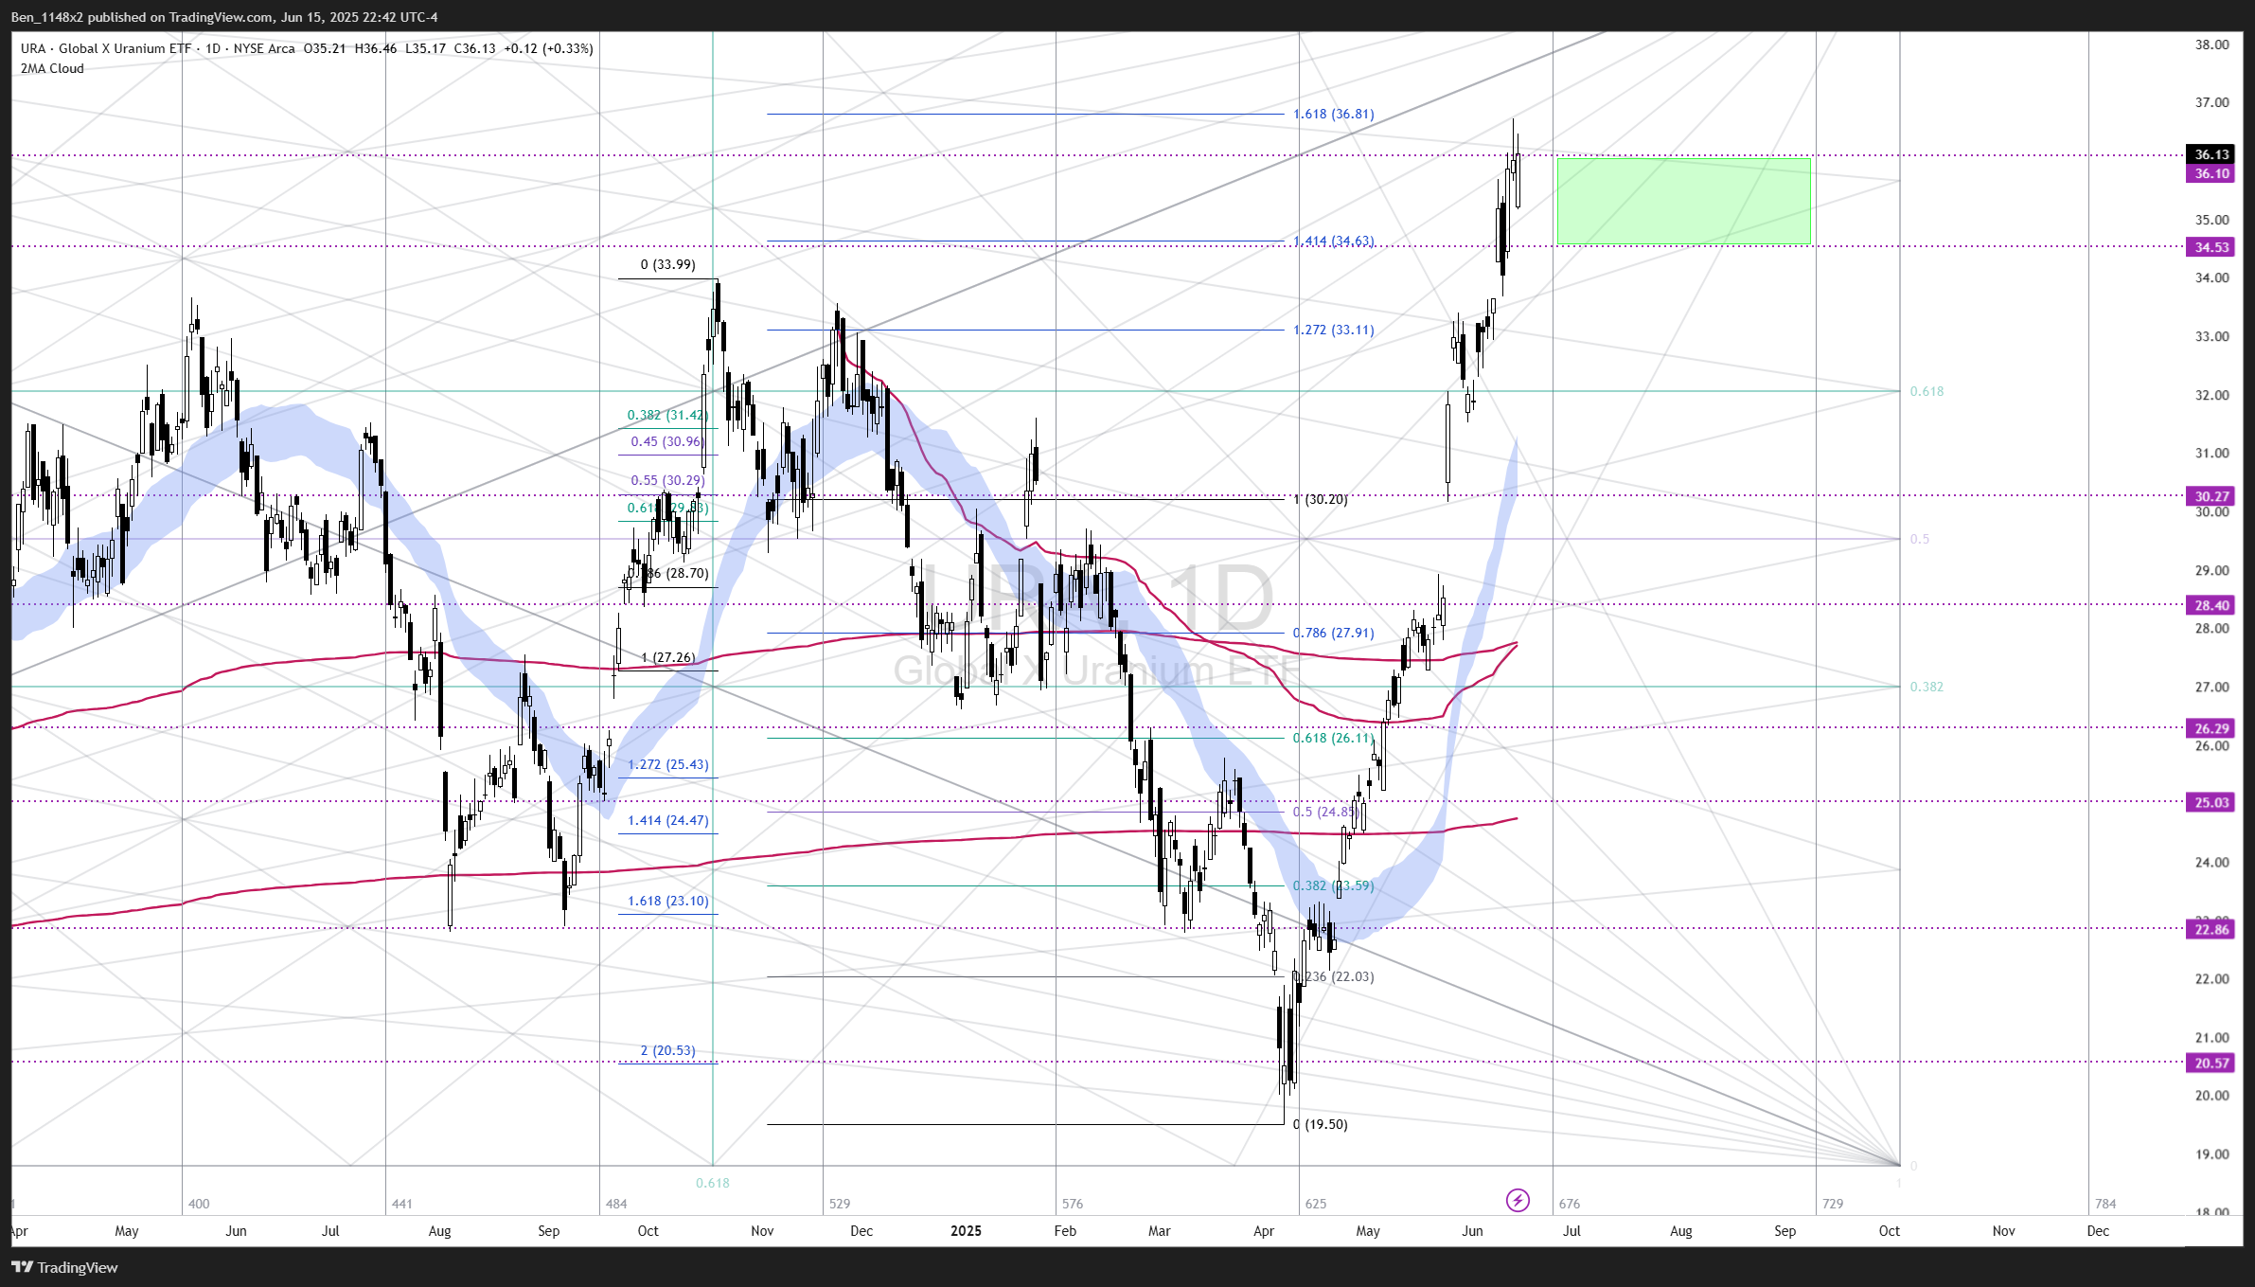Click the purple 20.57 price axis tag
Viewport: 2255px width, 1287px height.
click(x=2211, y=1064)
